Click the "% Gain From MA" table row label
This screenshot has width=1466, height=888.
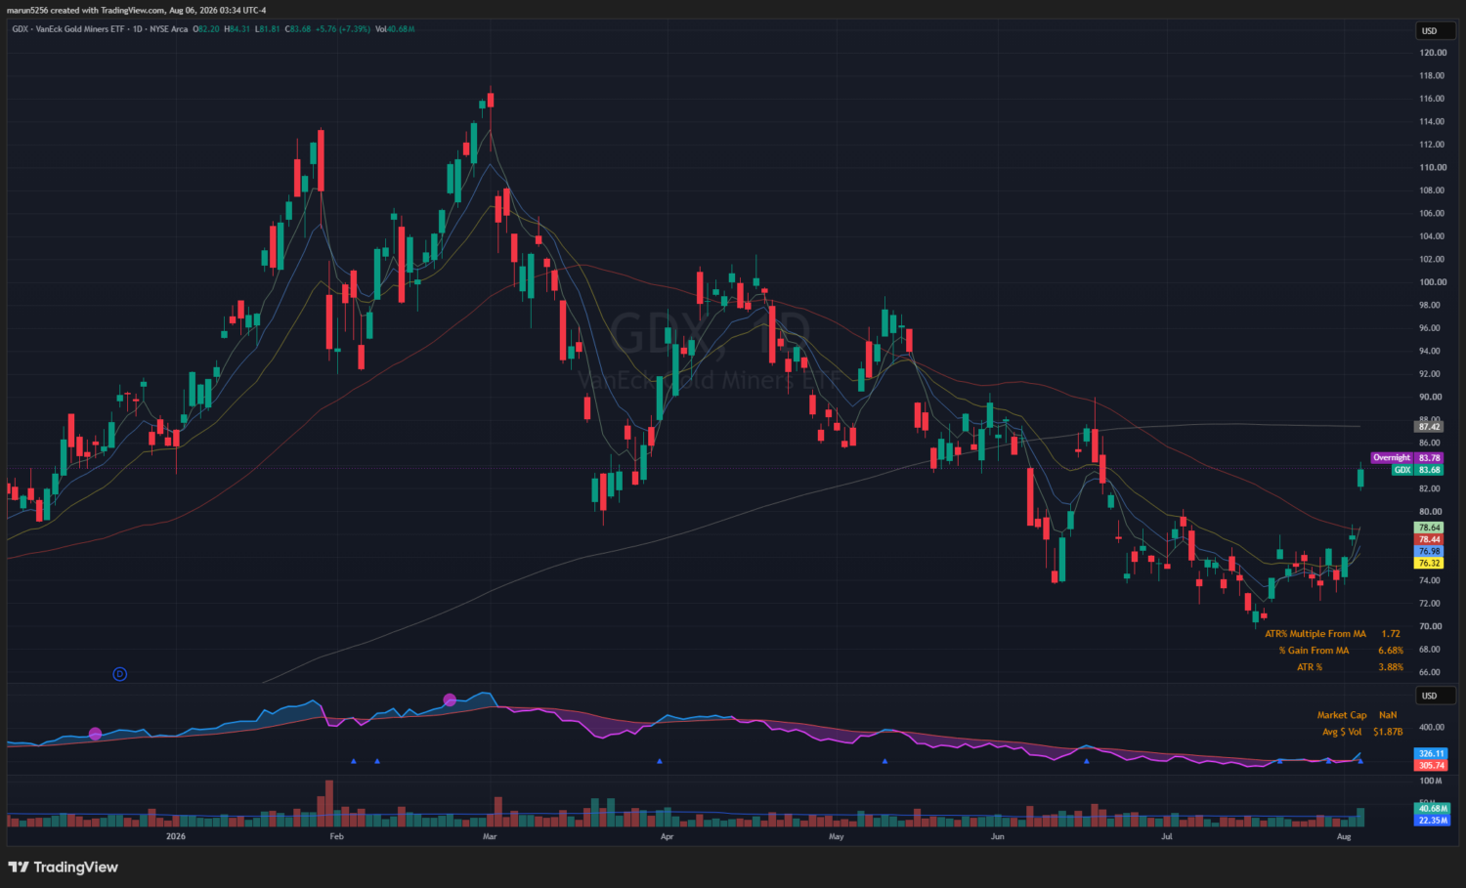click(x=1314, y=651)
